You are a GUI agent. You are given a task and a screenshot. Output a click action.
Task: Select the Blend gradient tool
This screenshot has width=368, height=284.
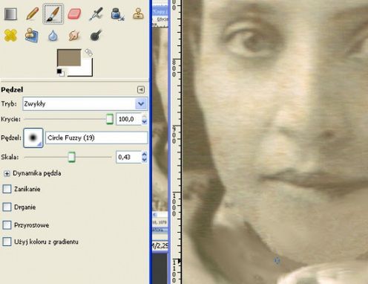(10, 14)
